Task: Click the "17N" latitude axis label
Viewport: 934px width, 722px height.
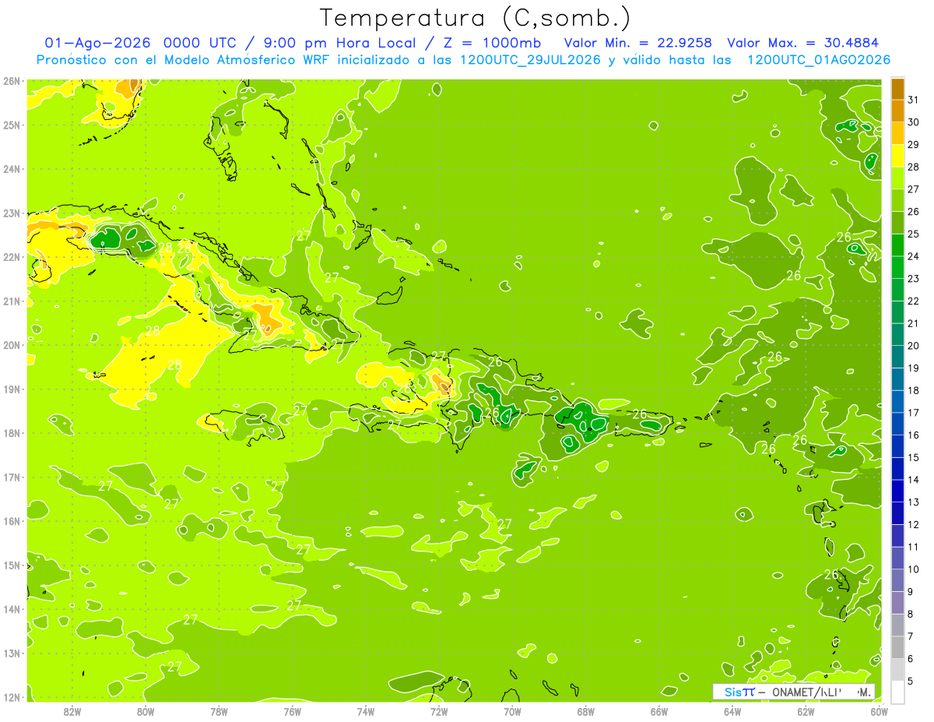Action: coord(12,477)
